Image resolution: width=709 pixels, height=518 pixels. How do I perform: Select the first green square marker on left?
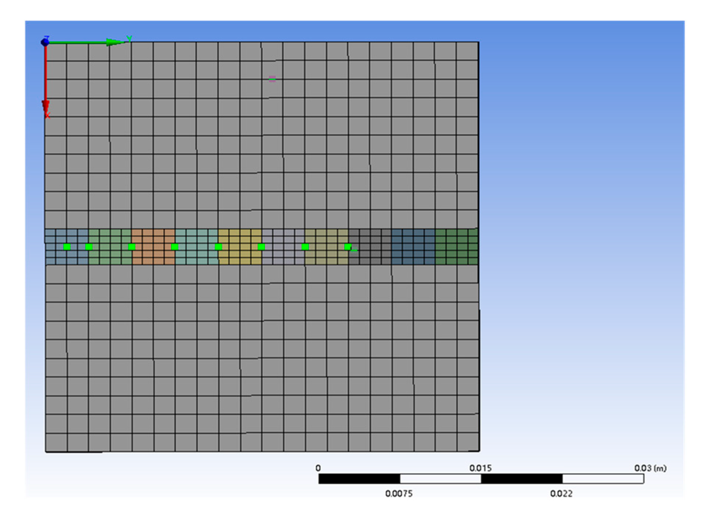point(66,247)
